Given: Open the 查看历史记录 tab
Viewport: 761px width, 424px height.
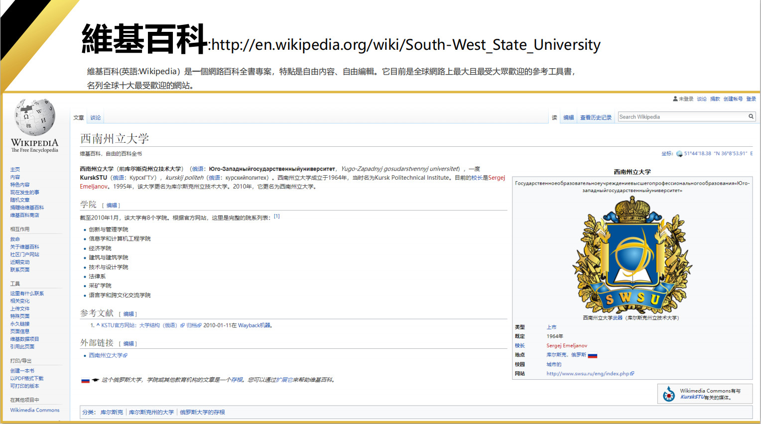Looking at the screenshot, I should click(596, 118).
